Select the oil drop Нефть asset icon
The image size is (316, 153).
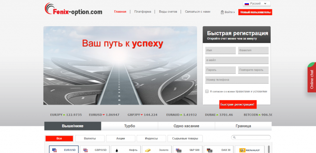pyautogui.click(x=117, y=150)
